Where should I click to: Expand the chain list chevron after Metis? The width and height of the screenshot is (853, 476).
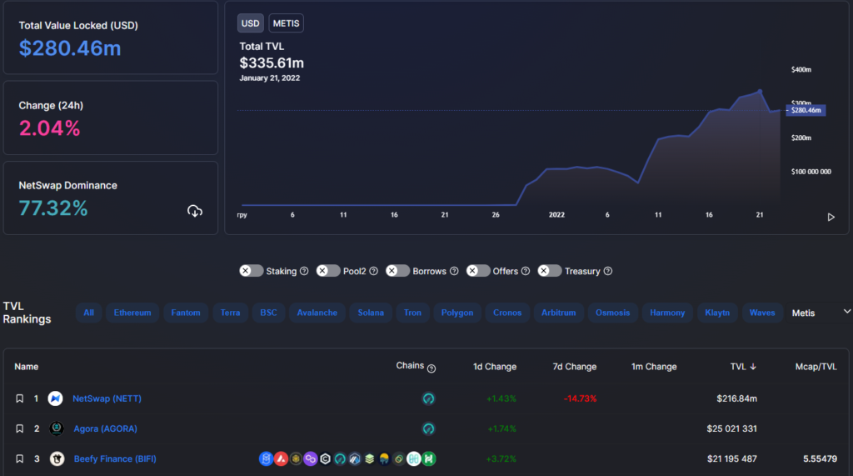coord(847,311)
